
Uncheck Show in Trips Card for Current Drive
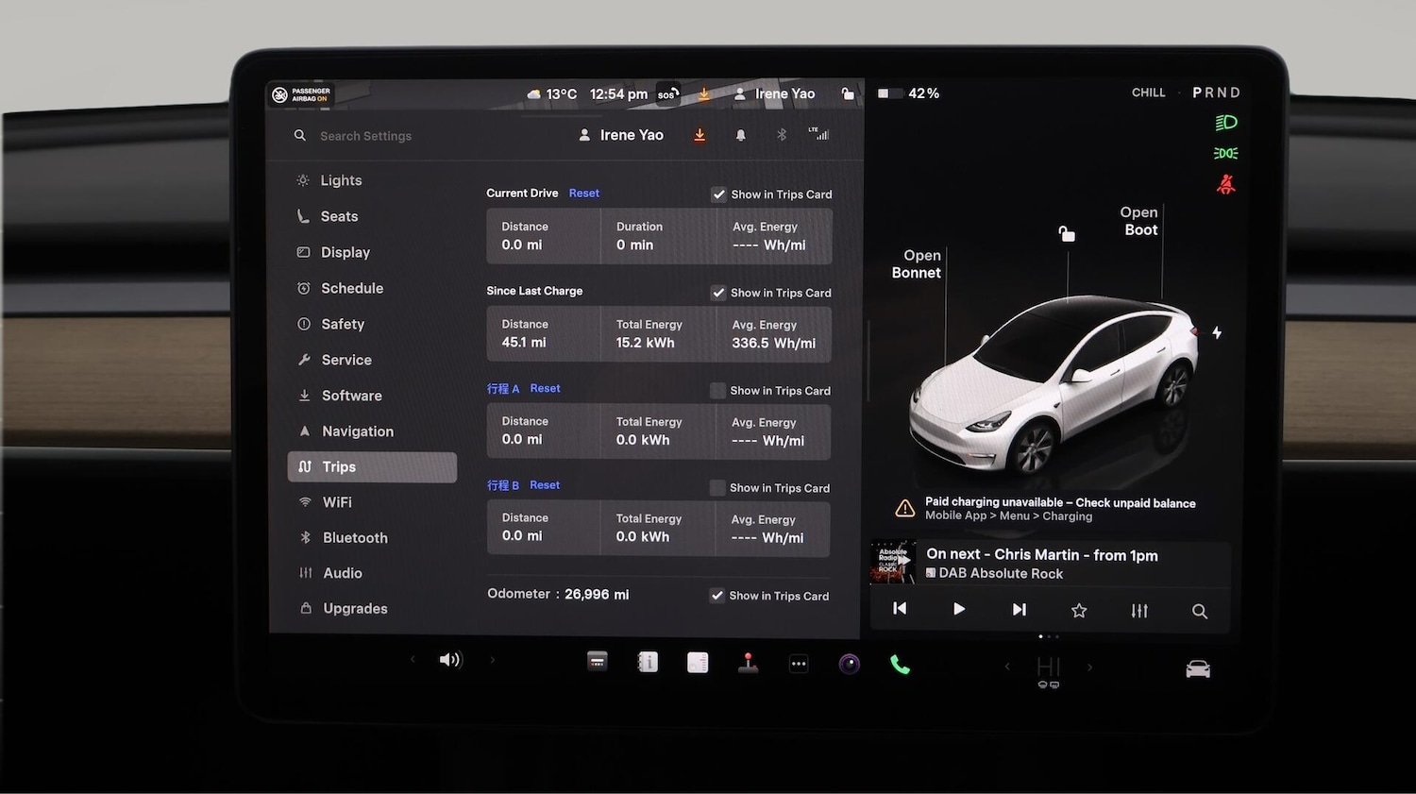[719, 194]
